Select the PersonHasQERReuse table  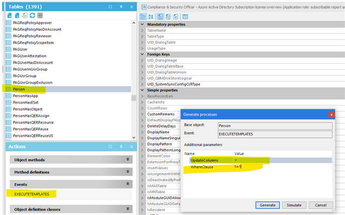pyautogui.click(x=31, y=129)
